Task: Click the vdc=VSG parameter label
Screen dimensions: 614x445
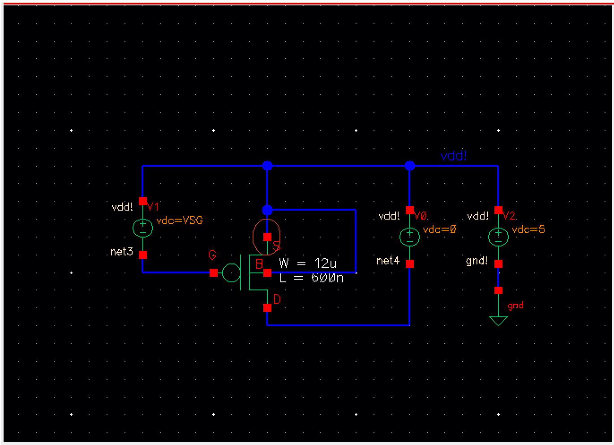Action: 180,220
